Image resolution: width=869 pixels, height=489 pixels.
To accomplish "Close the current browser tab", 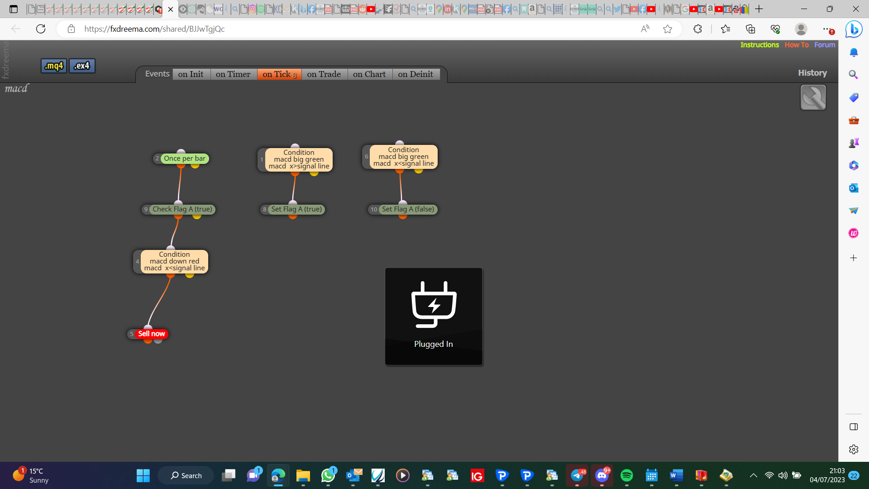I will pos(171,9).
